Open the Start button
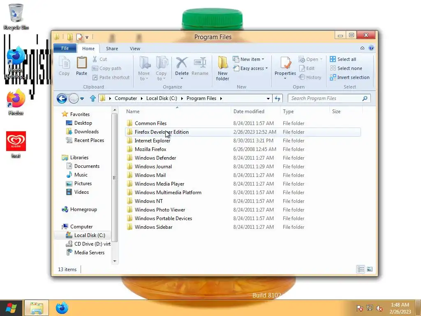 coord(11,308)
